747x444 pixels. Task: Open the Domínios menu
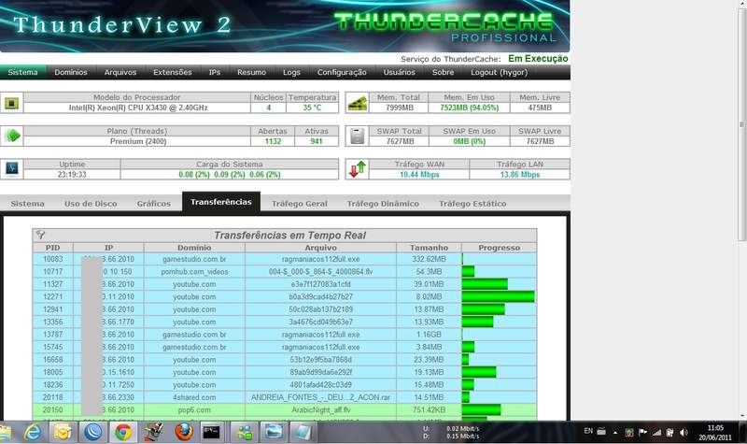[x=71, y=72]
